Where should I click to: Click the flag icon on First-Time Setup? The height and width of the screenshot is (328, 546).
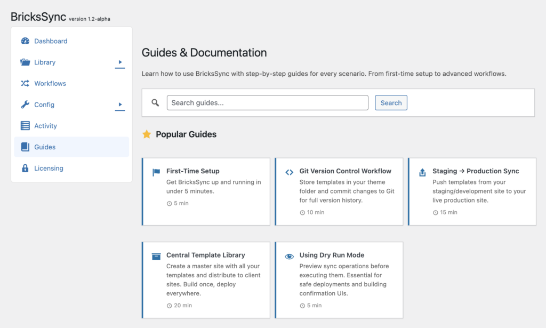(x=156, y=172)
